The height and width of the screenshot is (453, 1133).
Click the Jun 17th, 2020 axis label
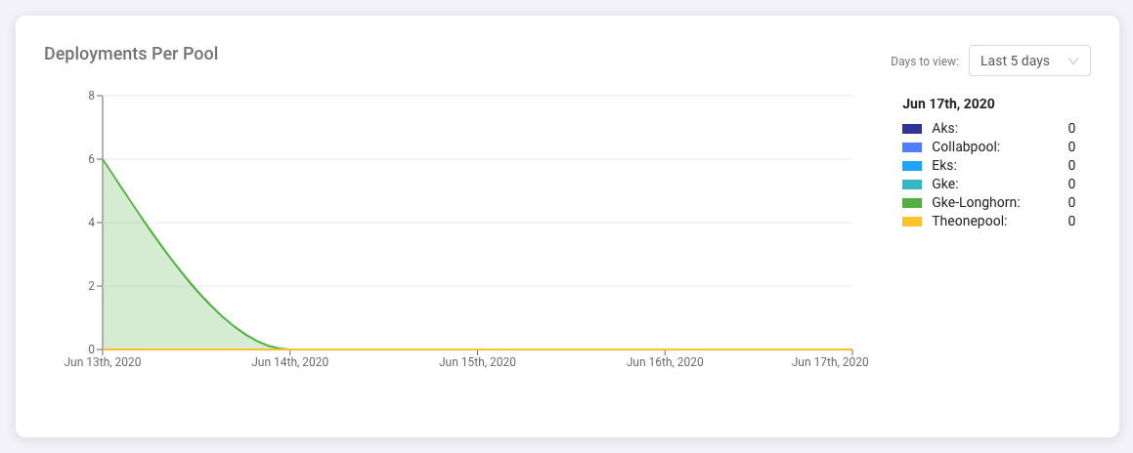[x=830, y=362]
